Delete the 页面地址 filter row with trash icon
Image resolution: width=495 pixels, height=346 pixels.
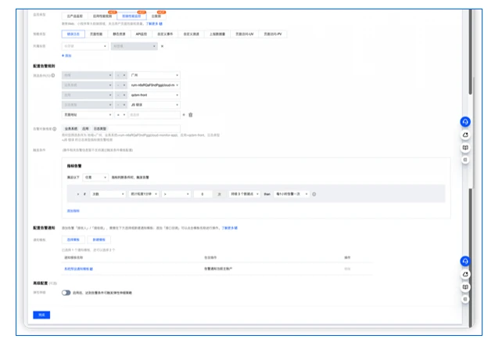tap(190, 114)
